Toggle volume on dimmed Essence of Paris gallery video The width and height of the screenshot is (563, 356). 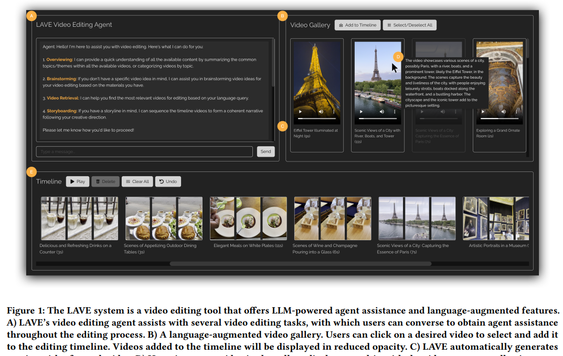click(x=443, y=112)
